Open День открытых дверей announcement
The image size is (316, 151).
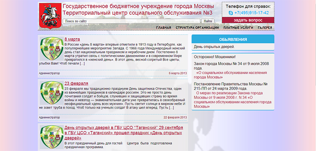pos(214,47)
